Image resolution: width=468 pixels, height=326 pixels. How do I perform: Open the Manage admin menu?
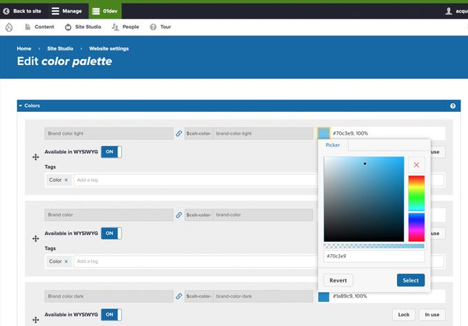click(66, 11)
